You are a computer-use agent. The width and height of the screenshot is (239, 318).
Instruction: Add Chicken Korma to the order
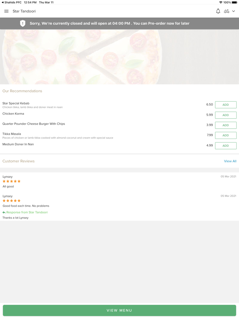(x=226, y=115)
